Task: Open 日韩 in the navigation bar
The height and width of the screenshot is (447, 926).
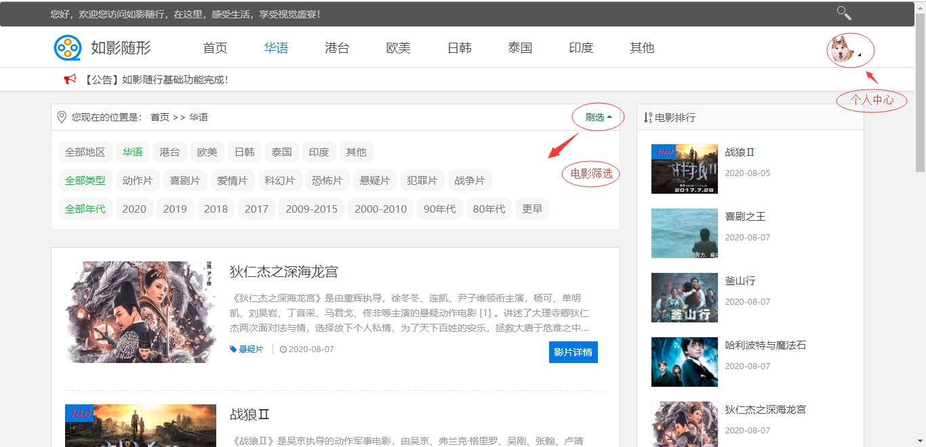Action: pyautogui.click(x=459, y=47)
